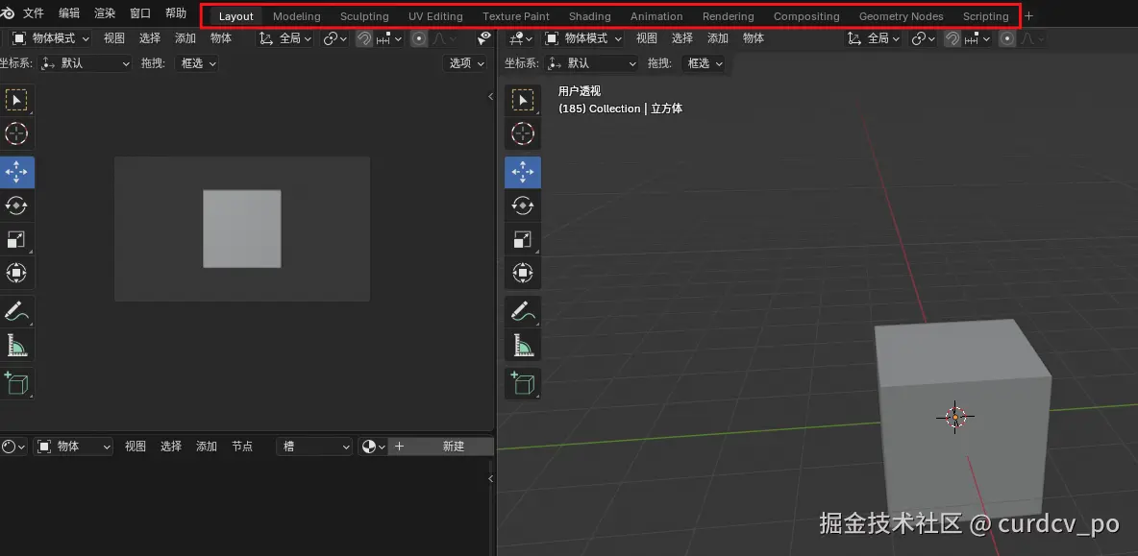This screenshot has width=1138, height=556.
Task: Open editor type dropdown in right viewport
Action: tap(522, 38)
